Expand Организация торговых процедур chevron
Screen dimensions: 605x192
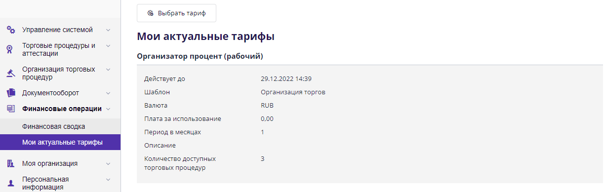coord(108,70)
